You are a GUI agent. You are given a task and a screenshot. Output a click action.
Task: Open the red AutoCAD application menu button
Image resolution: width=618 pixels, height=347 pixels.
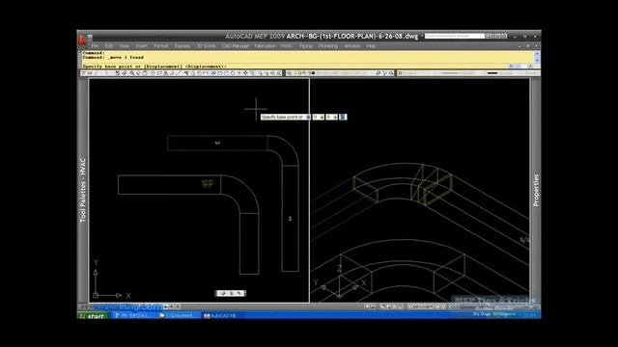point(83,39)
